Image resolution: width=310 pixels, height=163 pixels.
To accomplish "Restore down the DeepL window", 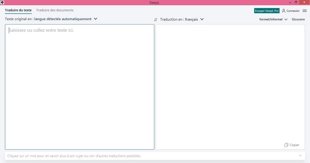I will 296,2.
